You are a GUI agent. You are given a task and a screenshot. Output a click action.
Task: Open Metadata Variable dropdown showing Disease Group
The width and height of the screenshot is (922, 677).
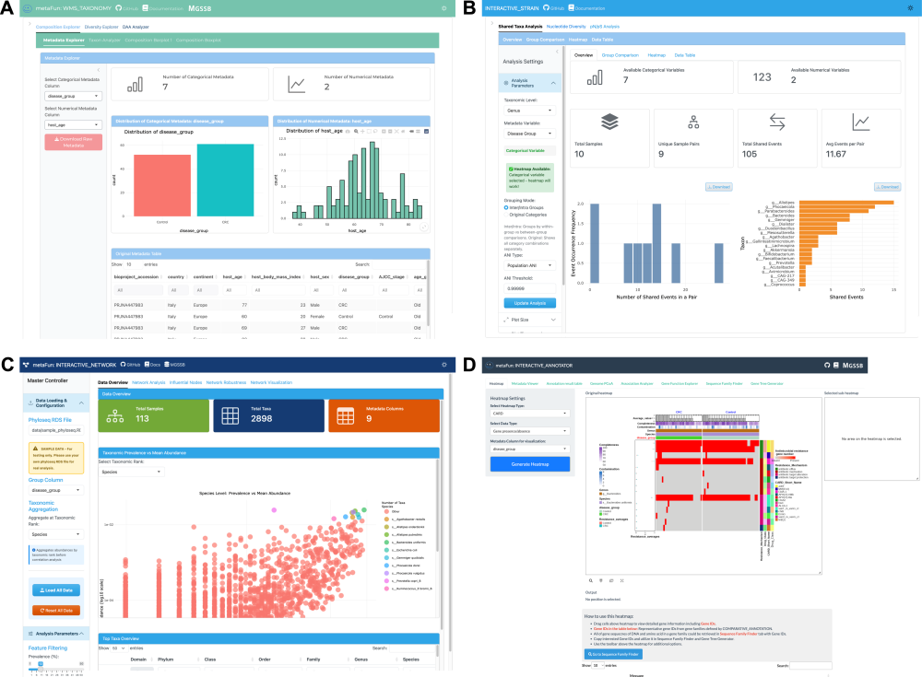click(x=530, y=134)
